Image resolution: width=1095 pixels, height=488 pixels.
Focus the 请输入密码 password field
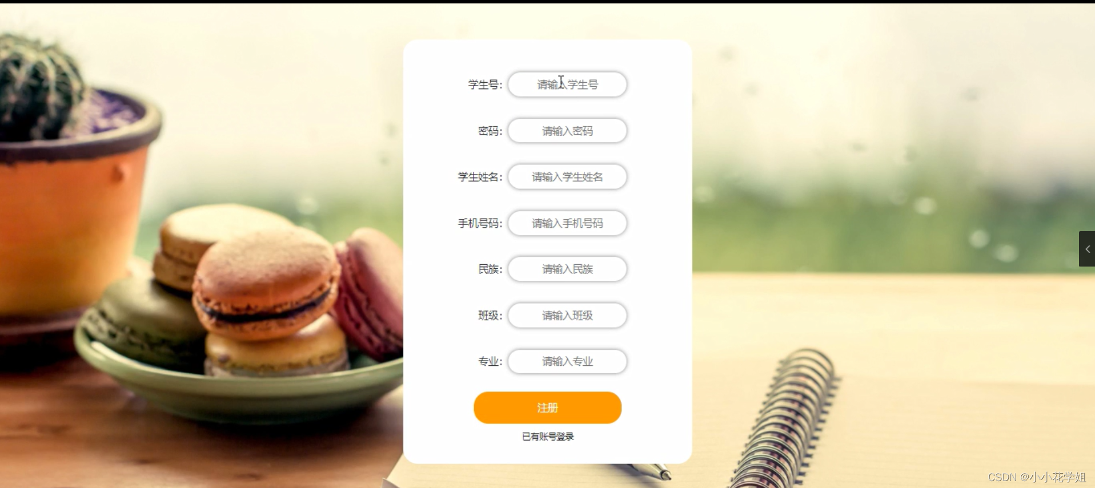coord(567,131)
